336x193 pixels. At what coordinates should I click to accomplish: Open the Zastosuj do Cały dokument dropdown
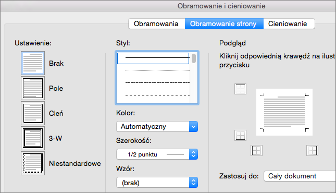[x=300, y=176]
